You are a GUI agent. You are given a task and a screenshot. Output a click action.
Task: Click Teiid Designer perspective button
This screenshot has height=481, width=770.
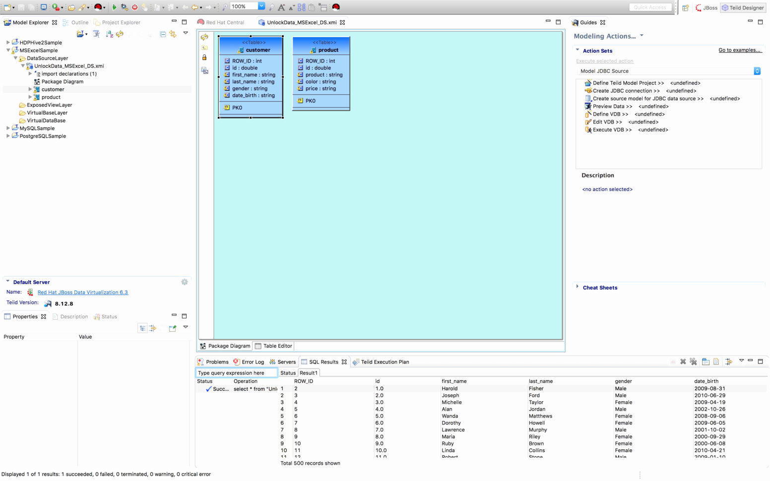743,8
